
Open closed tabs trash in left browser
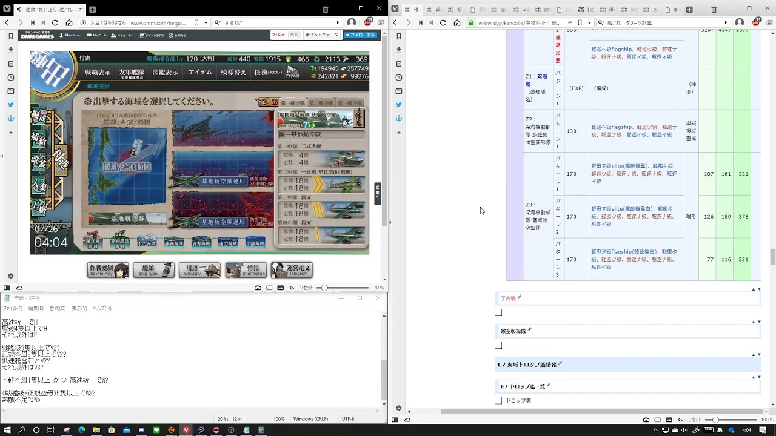click(326, 9)
